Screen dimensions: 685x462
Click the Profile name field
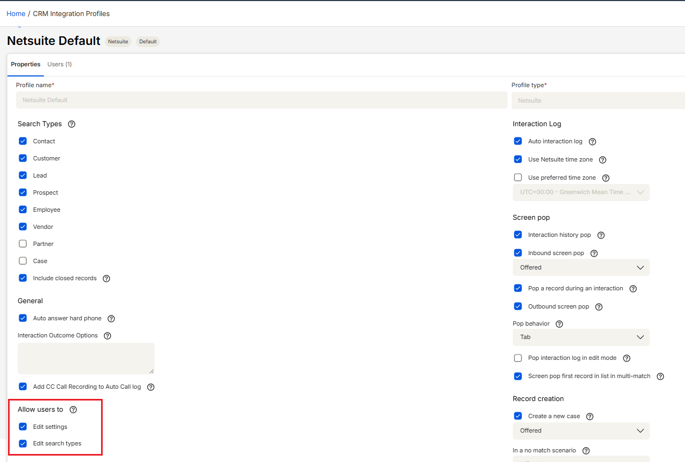click(261, 100)
